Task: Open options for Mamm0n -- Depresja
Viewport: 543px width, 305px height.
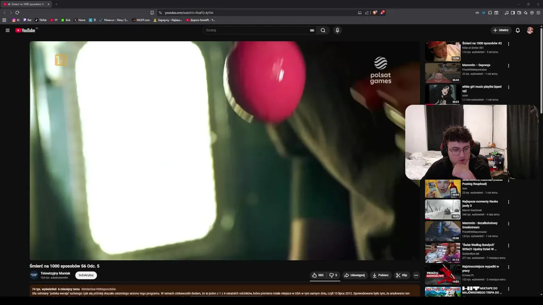Action: [x=508, y=66]
